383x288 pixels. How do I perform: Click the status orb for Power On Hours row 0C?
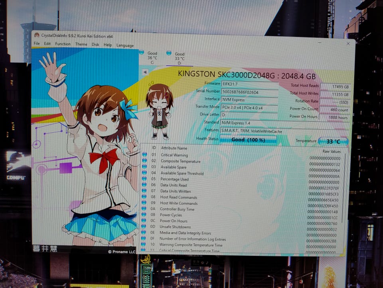[x=144, y=220]
